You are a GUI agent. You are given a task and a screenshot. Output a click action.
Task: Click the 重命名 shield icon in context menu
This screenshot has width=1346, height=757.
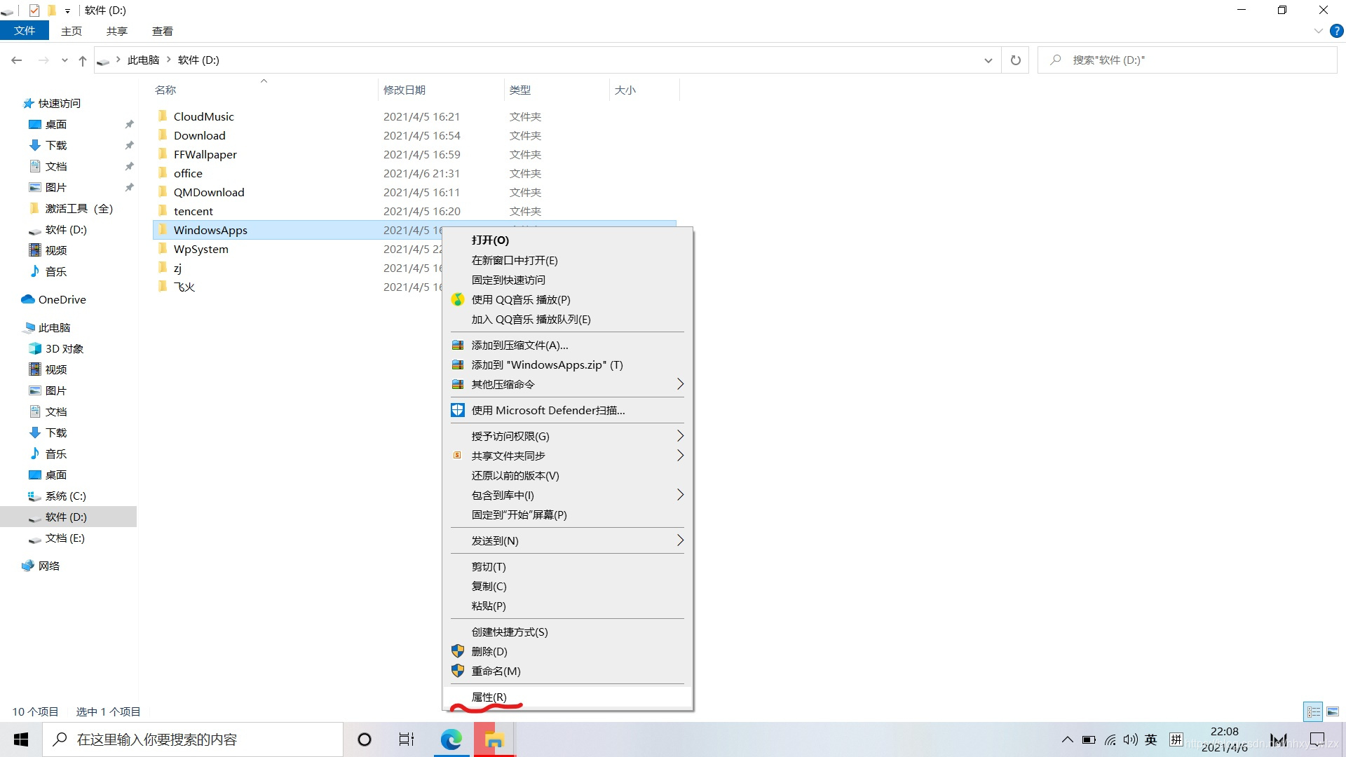(456, 670)
